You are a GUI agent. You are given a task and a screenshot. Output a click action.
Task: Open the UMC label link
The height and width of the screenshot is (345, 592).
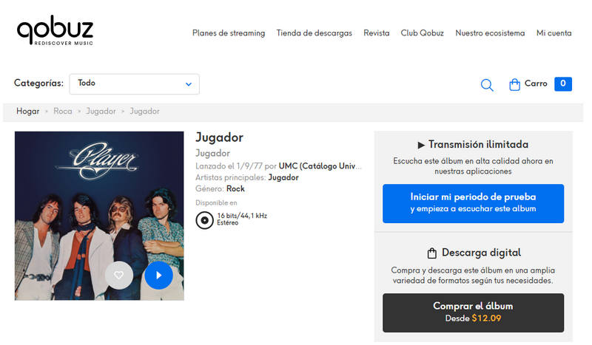pos(321,166)
